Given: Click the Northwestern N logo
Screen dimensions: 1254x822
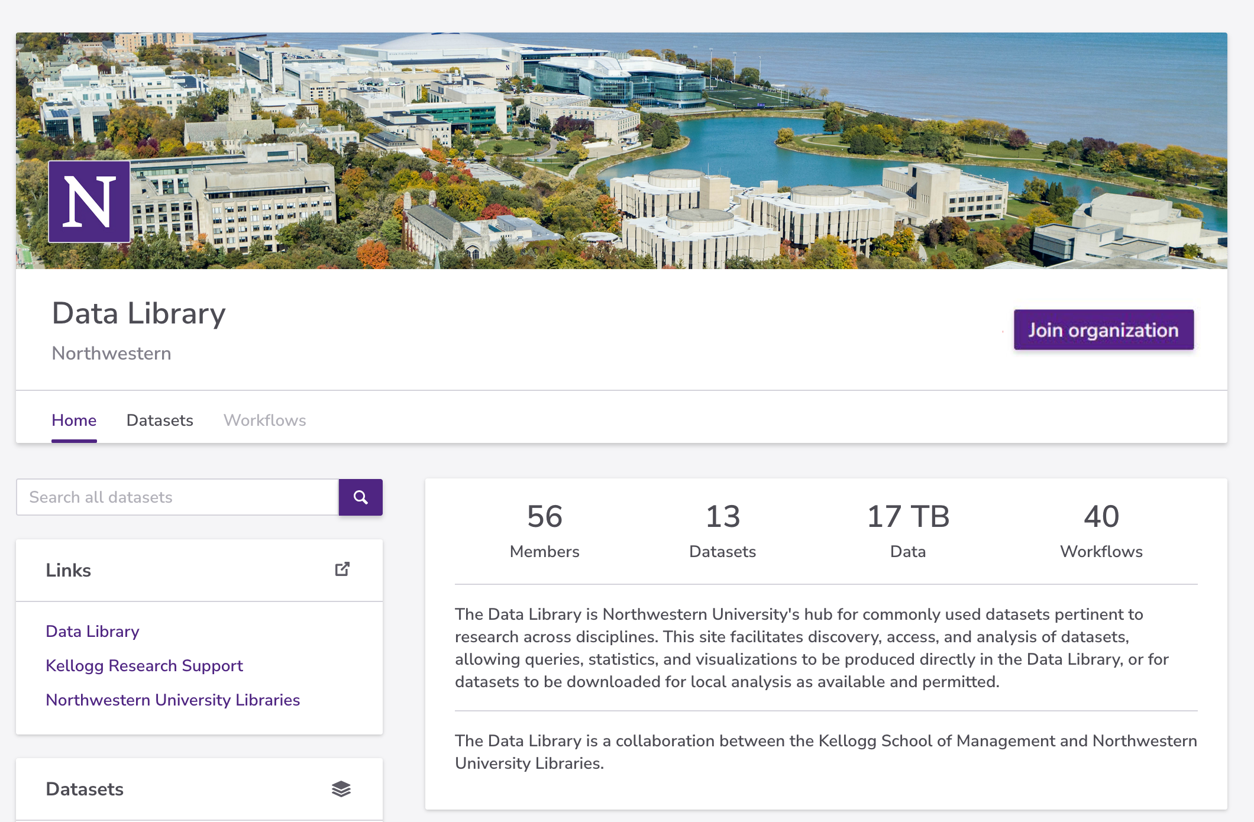Looking at the screenshot, I should pos(89,202).
